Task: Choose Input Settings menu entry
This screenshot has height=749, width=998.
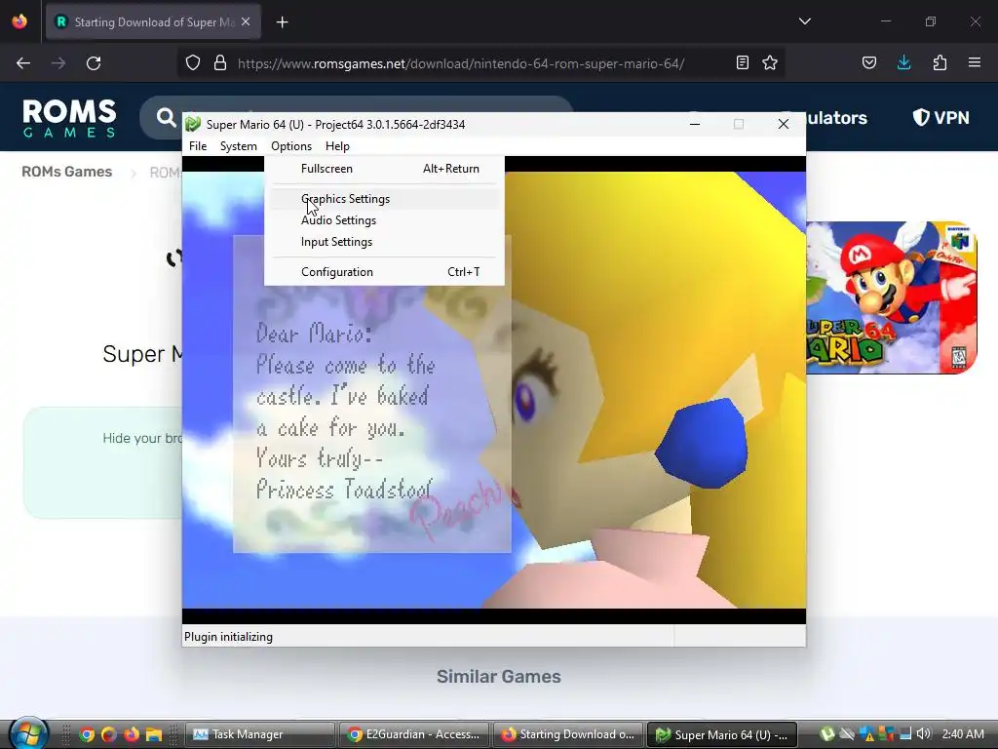Action: pos(384,242)
